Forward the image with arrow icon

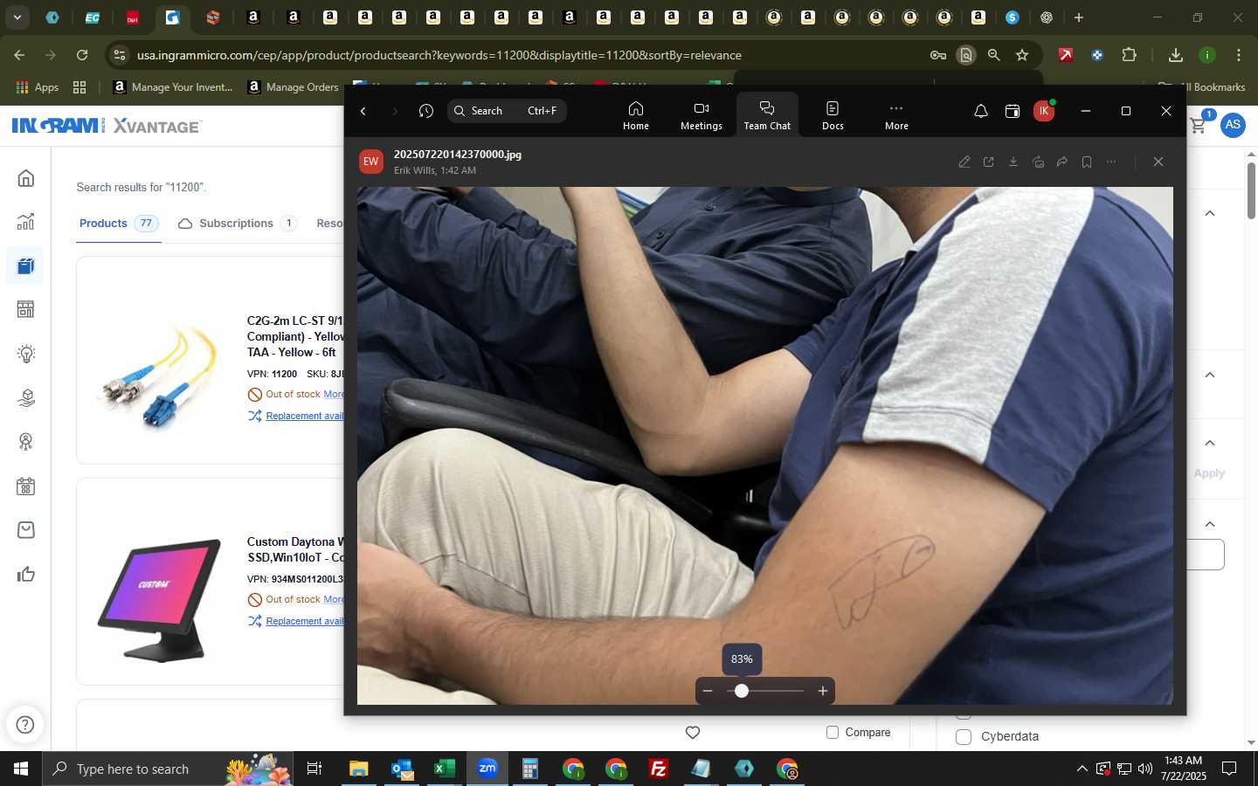(x=1062, y=162)
